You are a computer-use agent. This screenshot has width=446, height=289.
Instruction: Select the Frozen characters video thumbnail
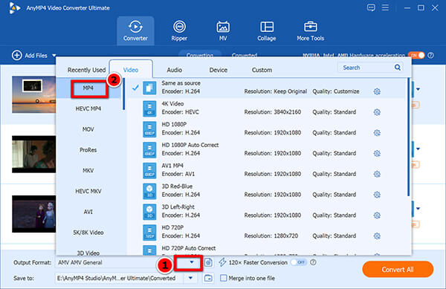click(x=34, y=214)
